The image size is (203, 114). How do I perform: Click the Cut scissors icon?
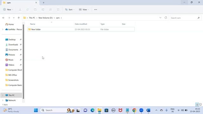pyautogui.click(x=20, y=9)
